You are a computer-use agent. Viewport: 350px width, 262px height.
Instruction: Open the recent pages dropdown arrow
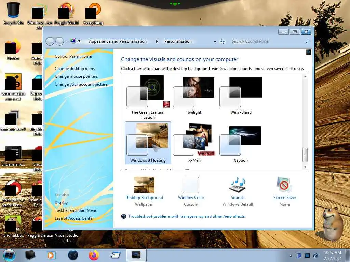[66, 41]
